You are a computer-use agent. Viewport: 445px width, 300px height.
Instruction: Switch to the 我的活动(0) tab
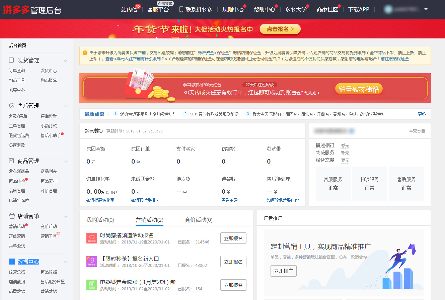(99, 220)
